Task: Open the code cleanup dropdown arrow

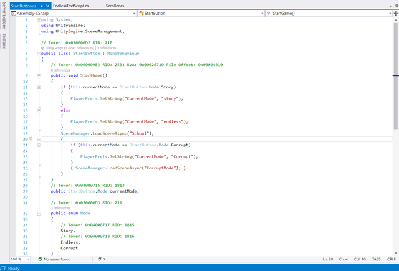Action: point(104,259)
